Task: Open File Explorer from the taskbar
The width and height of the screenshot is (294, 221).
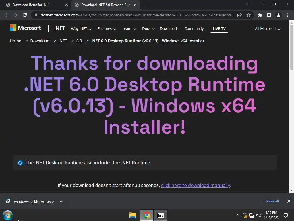Action: 133,215
